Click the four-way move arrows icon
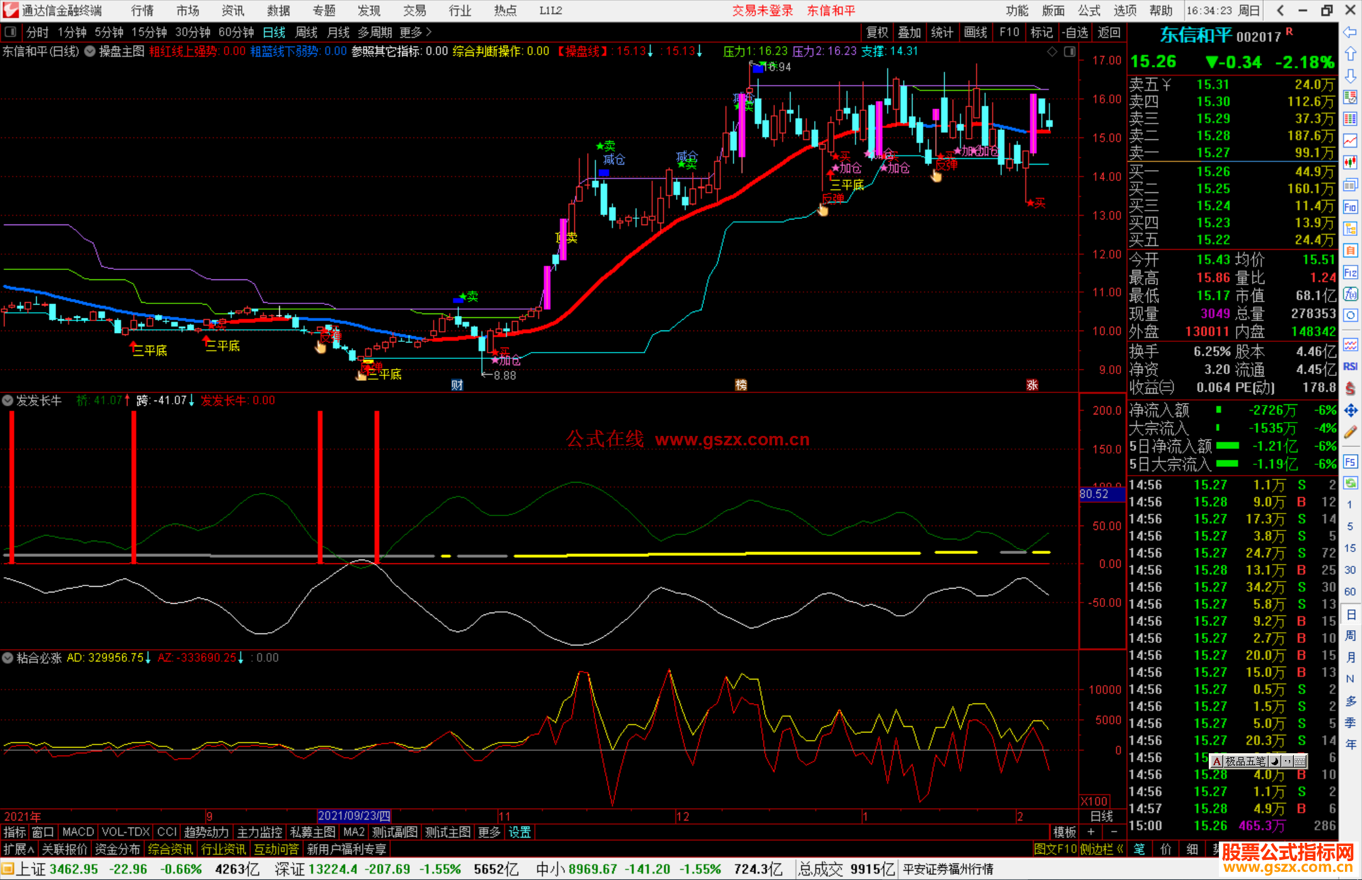 1350,411
